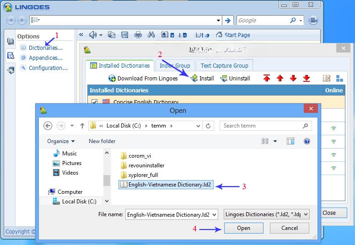The width and height of the screenshot is (355, 245).
Task: Click New folder in Open dialog
Action: click(x=102, y=141)
